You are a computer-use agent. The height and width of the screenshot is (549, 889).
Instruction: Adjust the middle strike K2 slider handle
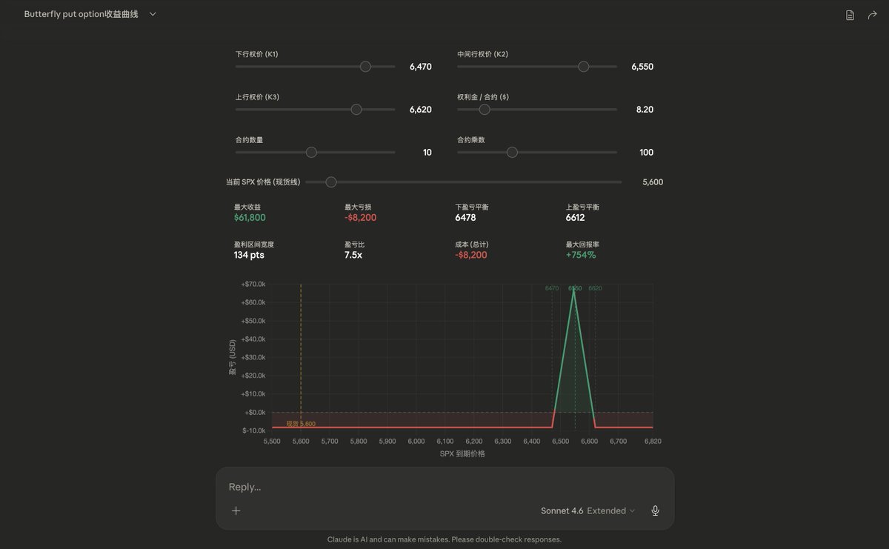(x=583, y=67)
